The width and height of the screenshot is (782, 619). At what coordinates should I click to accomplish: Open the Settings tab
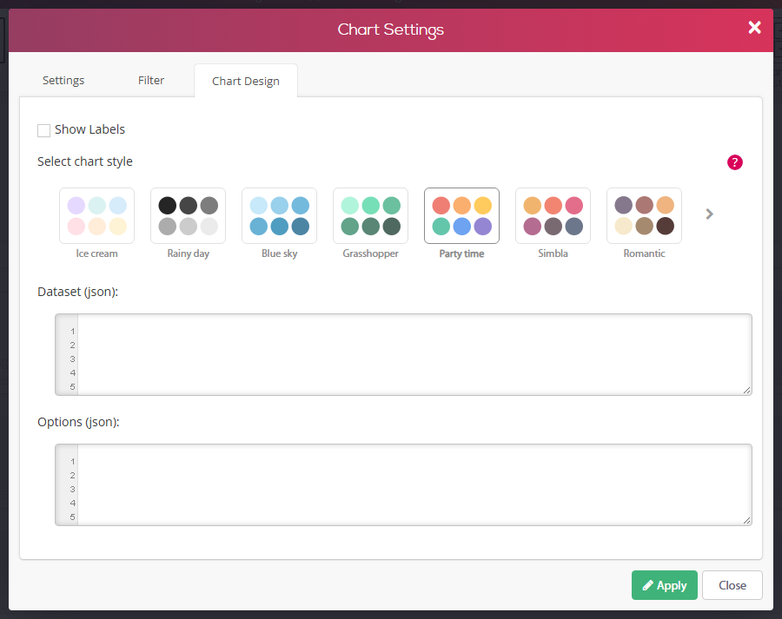click(x=63, y=80)
